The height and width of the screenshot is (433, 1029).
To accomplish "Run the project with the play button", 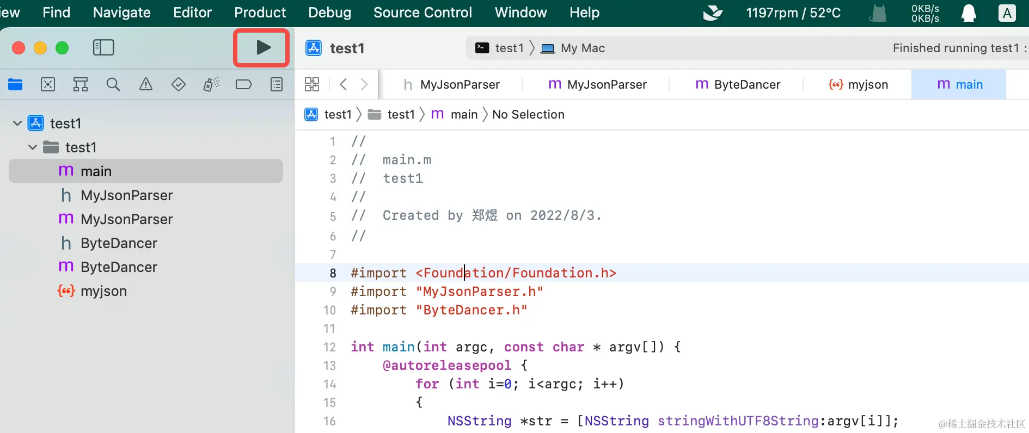I will (x=264, y=48).
